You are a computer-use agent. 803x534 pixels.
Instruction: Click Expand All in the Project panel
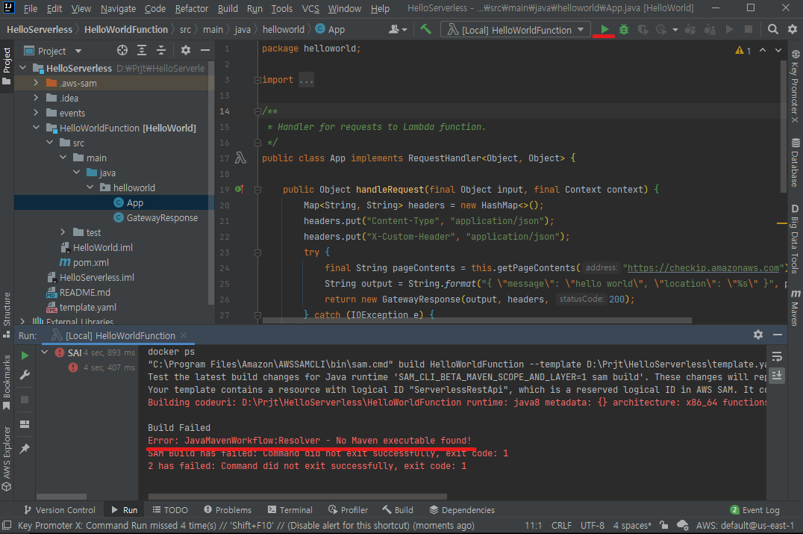(142, 50)
